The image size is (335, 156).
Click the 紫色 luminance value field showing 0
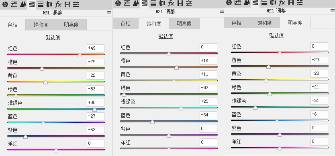[x=319, y=128]
